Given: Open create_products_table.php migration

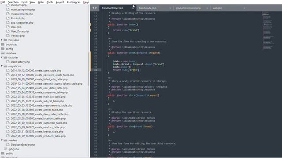Looking at the screenshot, I should point(38,136).
